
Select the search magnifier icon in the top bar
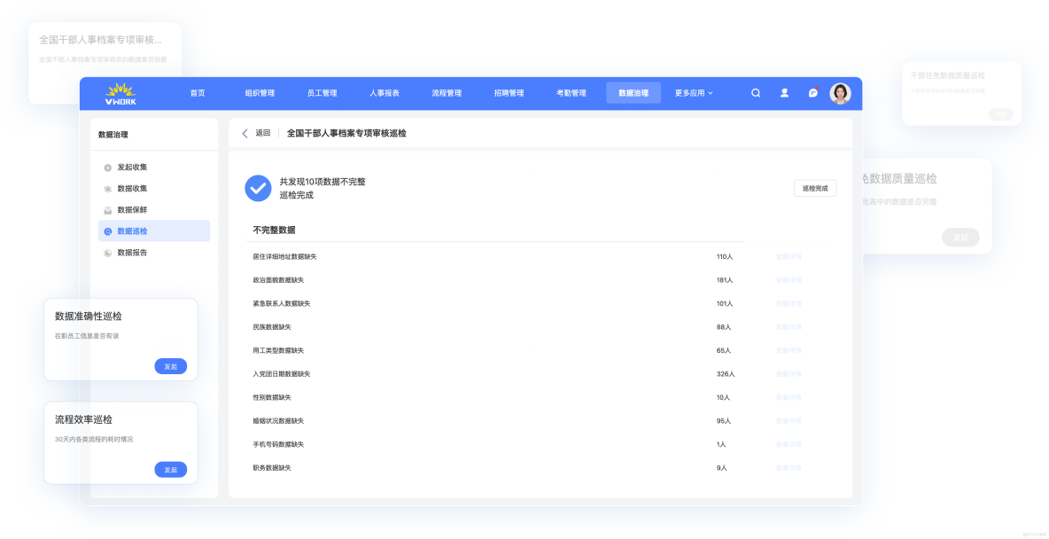pos(755,92)
